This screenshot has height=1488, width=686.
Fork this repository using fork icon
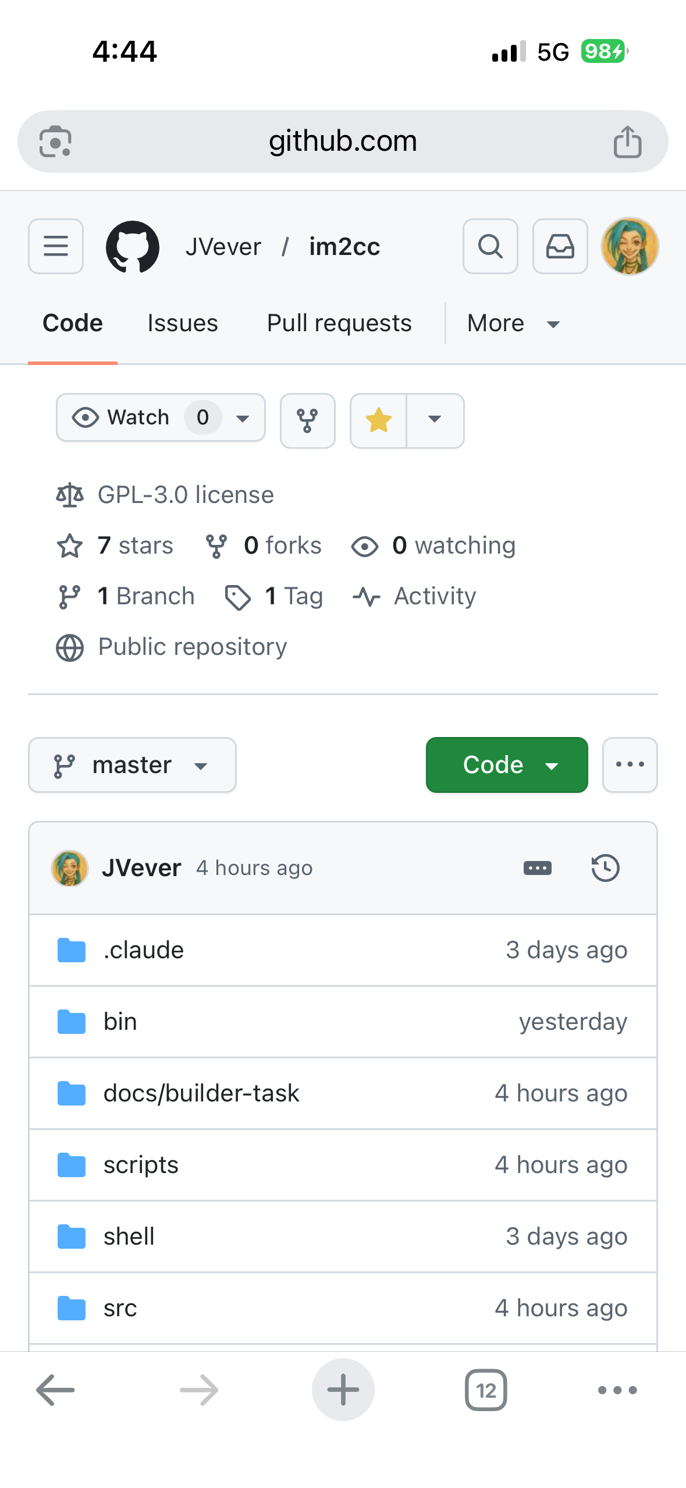pyautogui.click(x=307, y=420)
